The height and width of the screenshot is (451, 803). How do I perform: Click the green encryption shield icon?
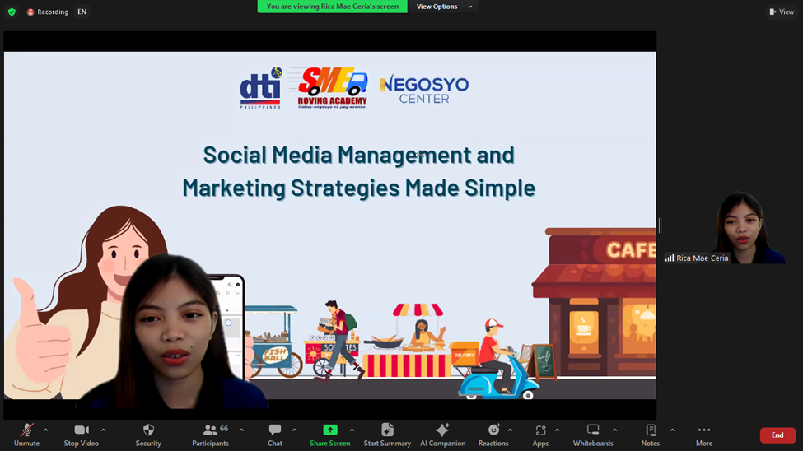click(12, 12)
